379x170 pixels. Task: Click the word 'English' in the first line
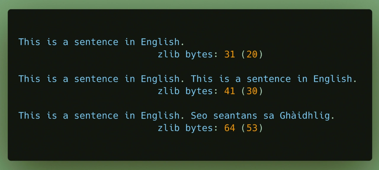(160, 42)
